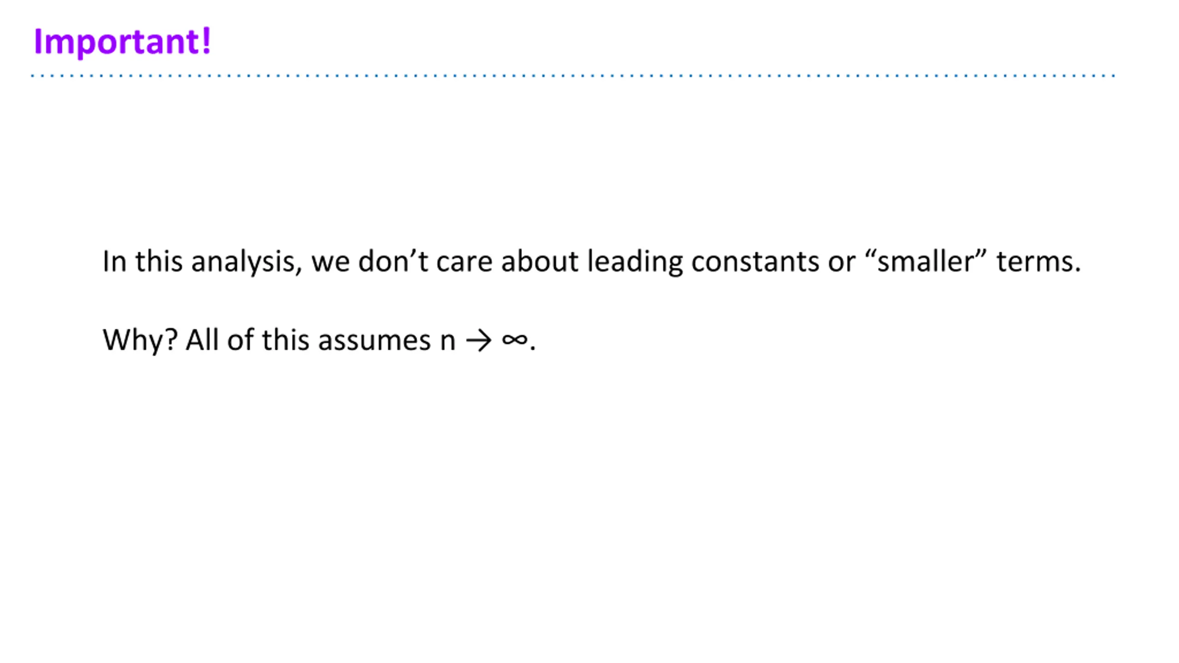
Task: Click the word "constants" in the sentence
Action: pyautogui.click(x=755, y=262)
